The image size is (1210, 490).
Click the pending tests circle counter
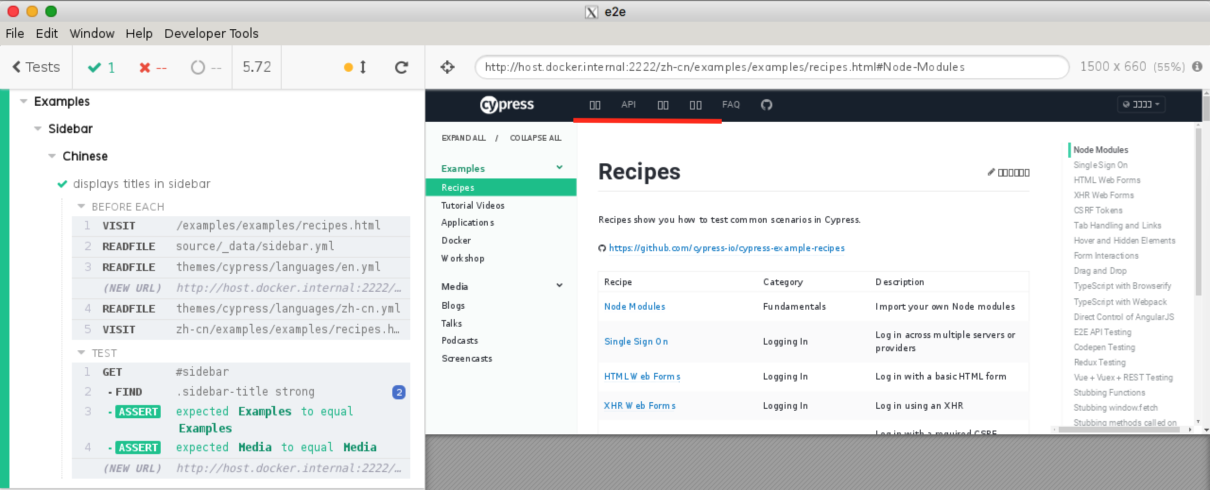[x=206, y=68]
